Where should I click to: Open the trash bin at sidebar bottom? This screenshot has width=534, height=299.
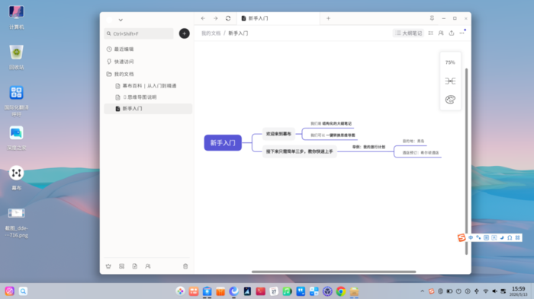(185, 266)
